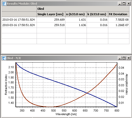Click the 500 tick label on wavelength axis
Screen dimensions: 132x118
[54, 111]
